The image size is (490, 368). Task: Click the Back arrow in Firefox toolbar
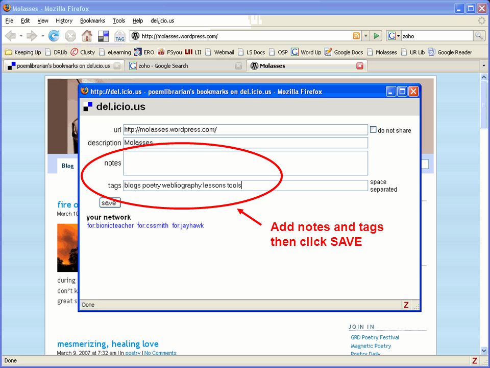click(10, 36)
